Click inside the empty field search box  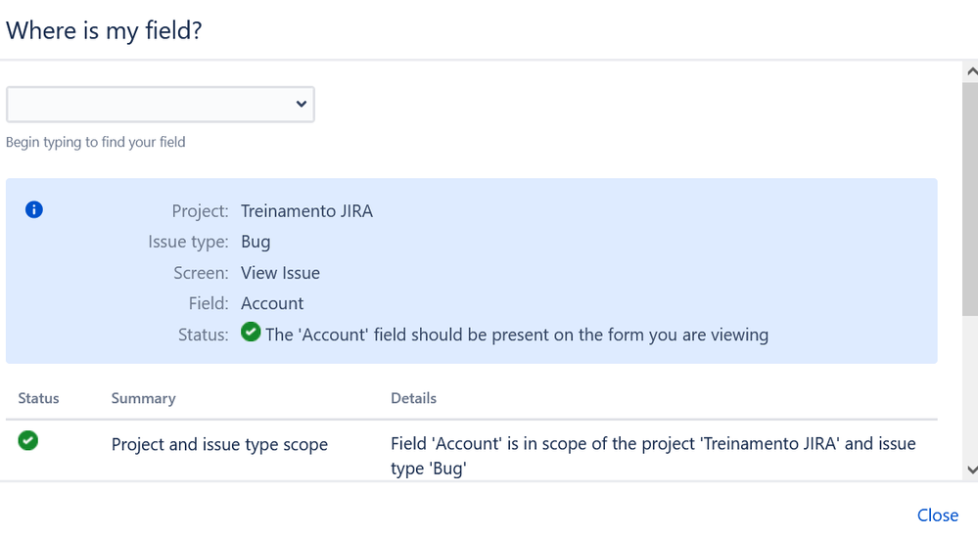point(147,105)
